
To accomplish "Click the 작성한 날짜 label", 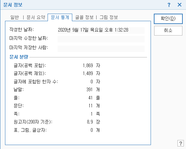I will click(21, 29).
